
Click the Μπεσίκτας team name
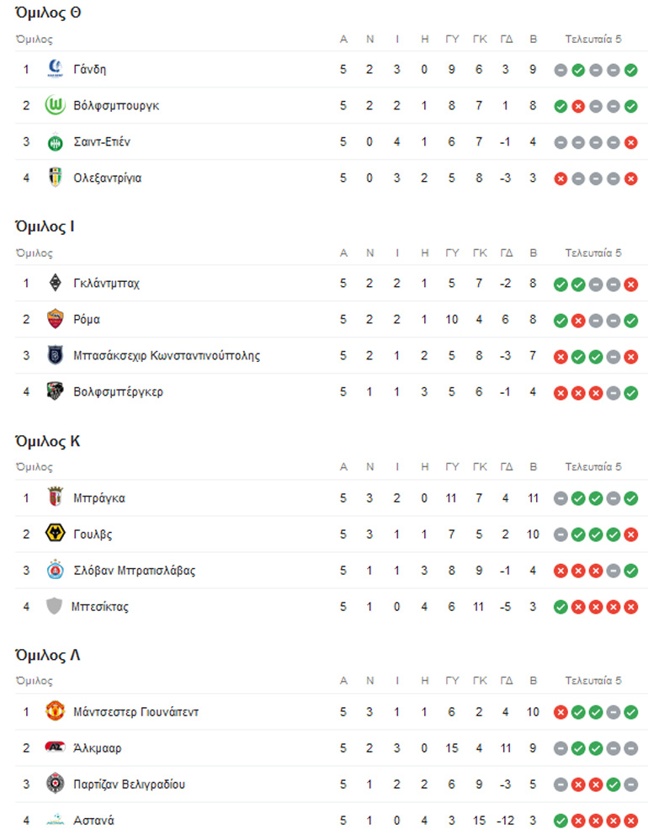pyautogui.click(x=101, y=606)
